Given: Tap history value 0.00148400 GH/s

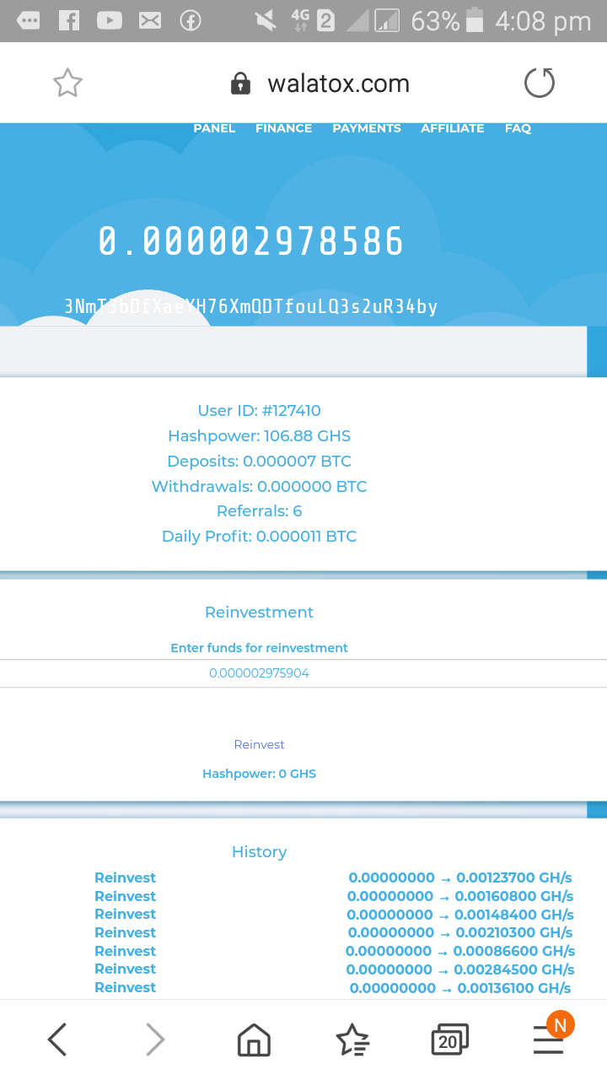Looking at the screenshot, I should 514,915.
